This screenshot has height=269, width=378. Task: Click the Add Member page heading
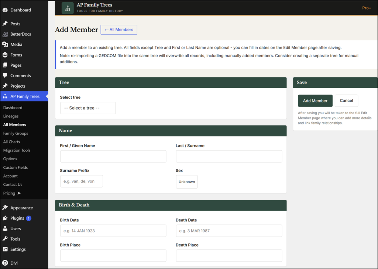[x=76, y=29]
